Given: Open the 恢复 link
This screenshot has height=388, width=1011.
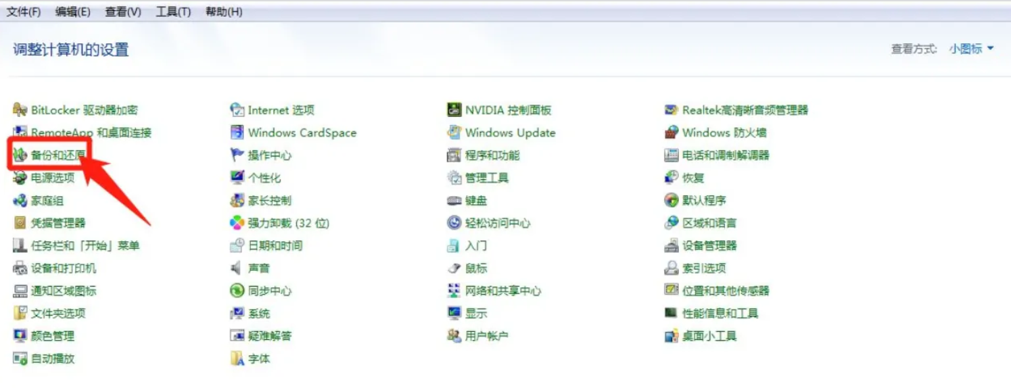Looking at the screenshot, I should point(693,178).
